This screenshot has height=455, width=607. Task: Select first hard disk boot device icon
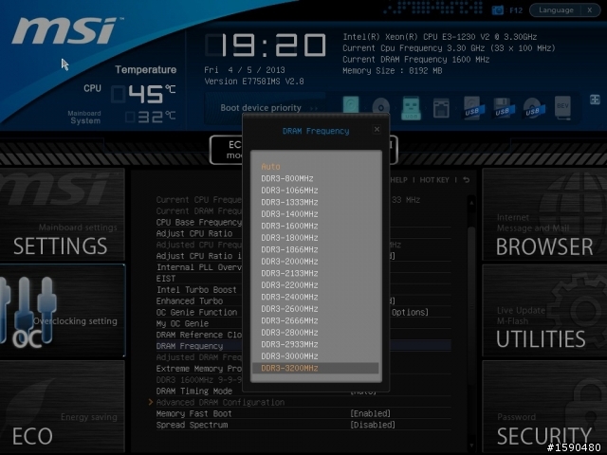(x=351, y=105)
